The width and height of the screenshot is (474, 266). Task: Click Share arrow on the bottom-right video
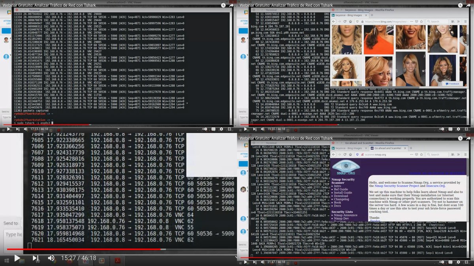coord(469,138)
